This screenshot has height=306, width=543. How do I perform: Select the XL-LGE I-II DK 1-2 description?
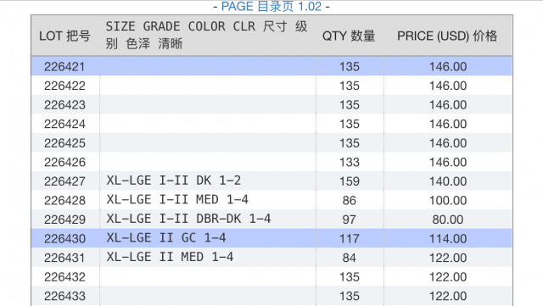click(x=173, y=181)
